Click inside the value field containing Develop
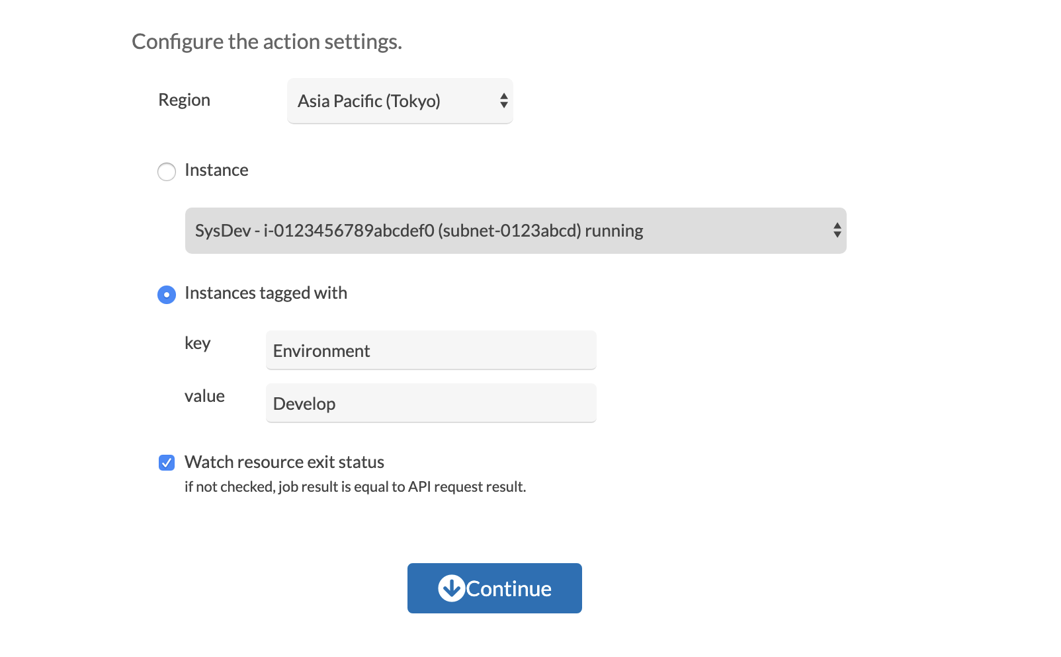Viewport: 1061px width, 657px height. [x=430, y=403]
